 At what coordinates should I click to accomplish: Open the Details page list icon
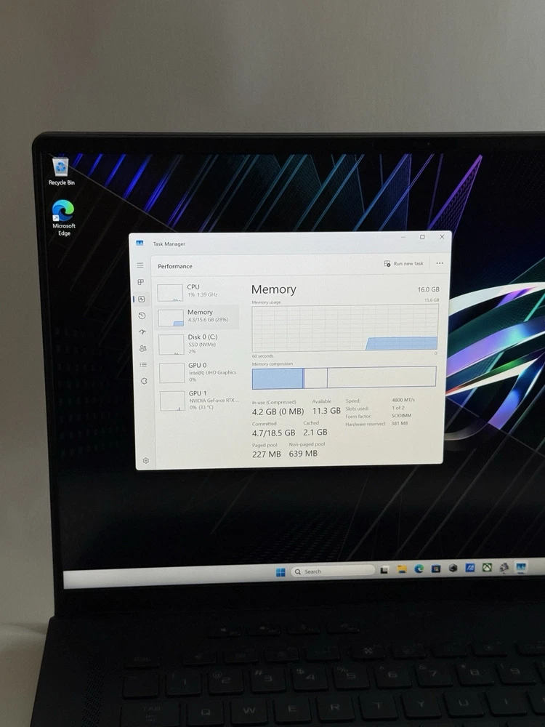143,364
